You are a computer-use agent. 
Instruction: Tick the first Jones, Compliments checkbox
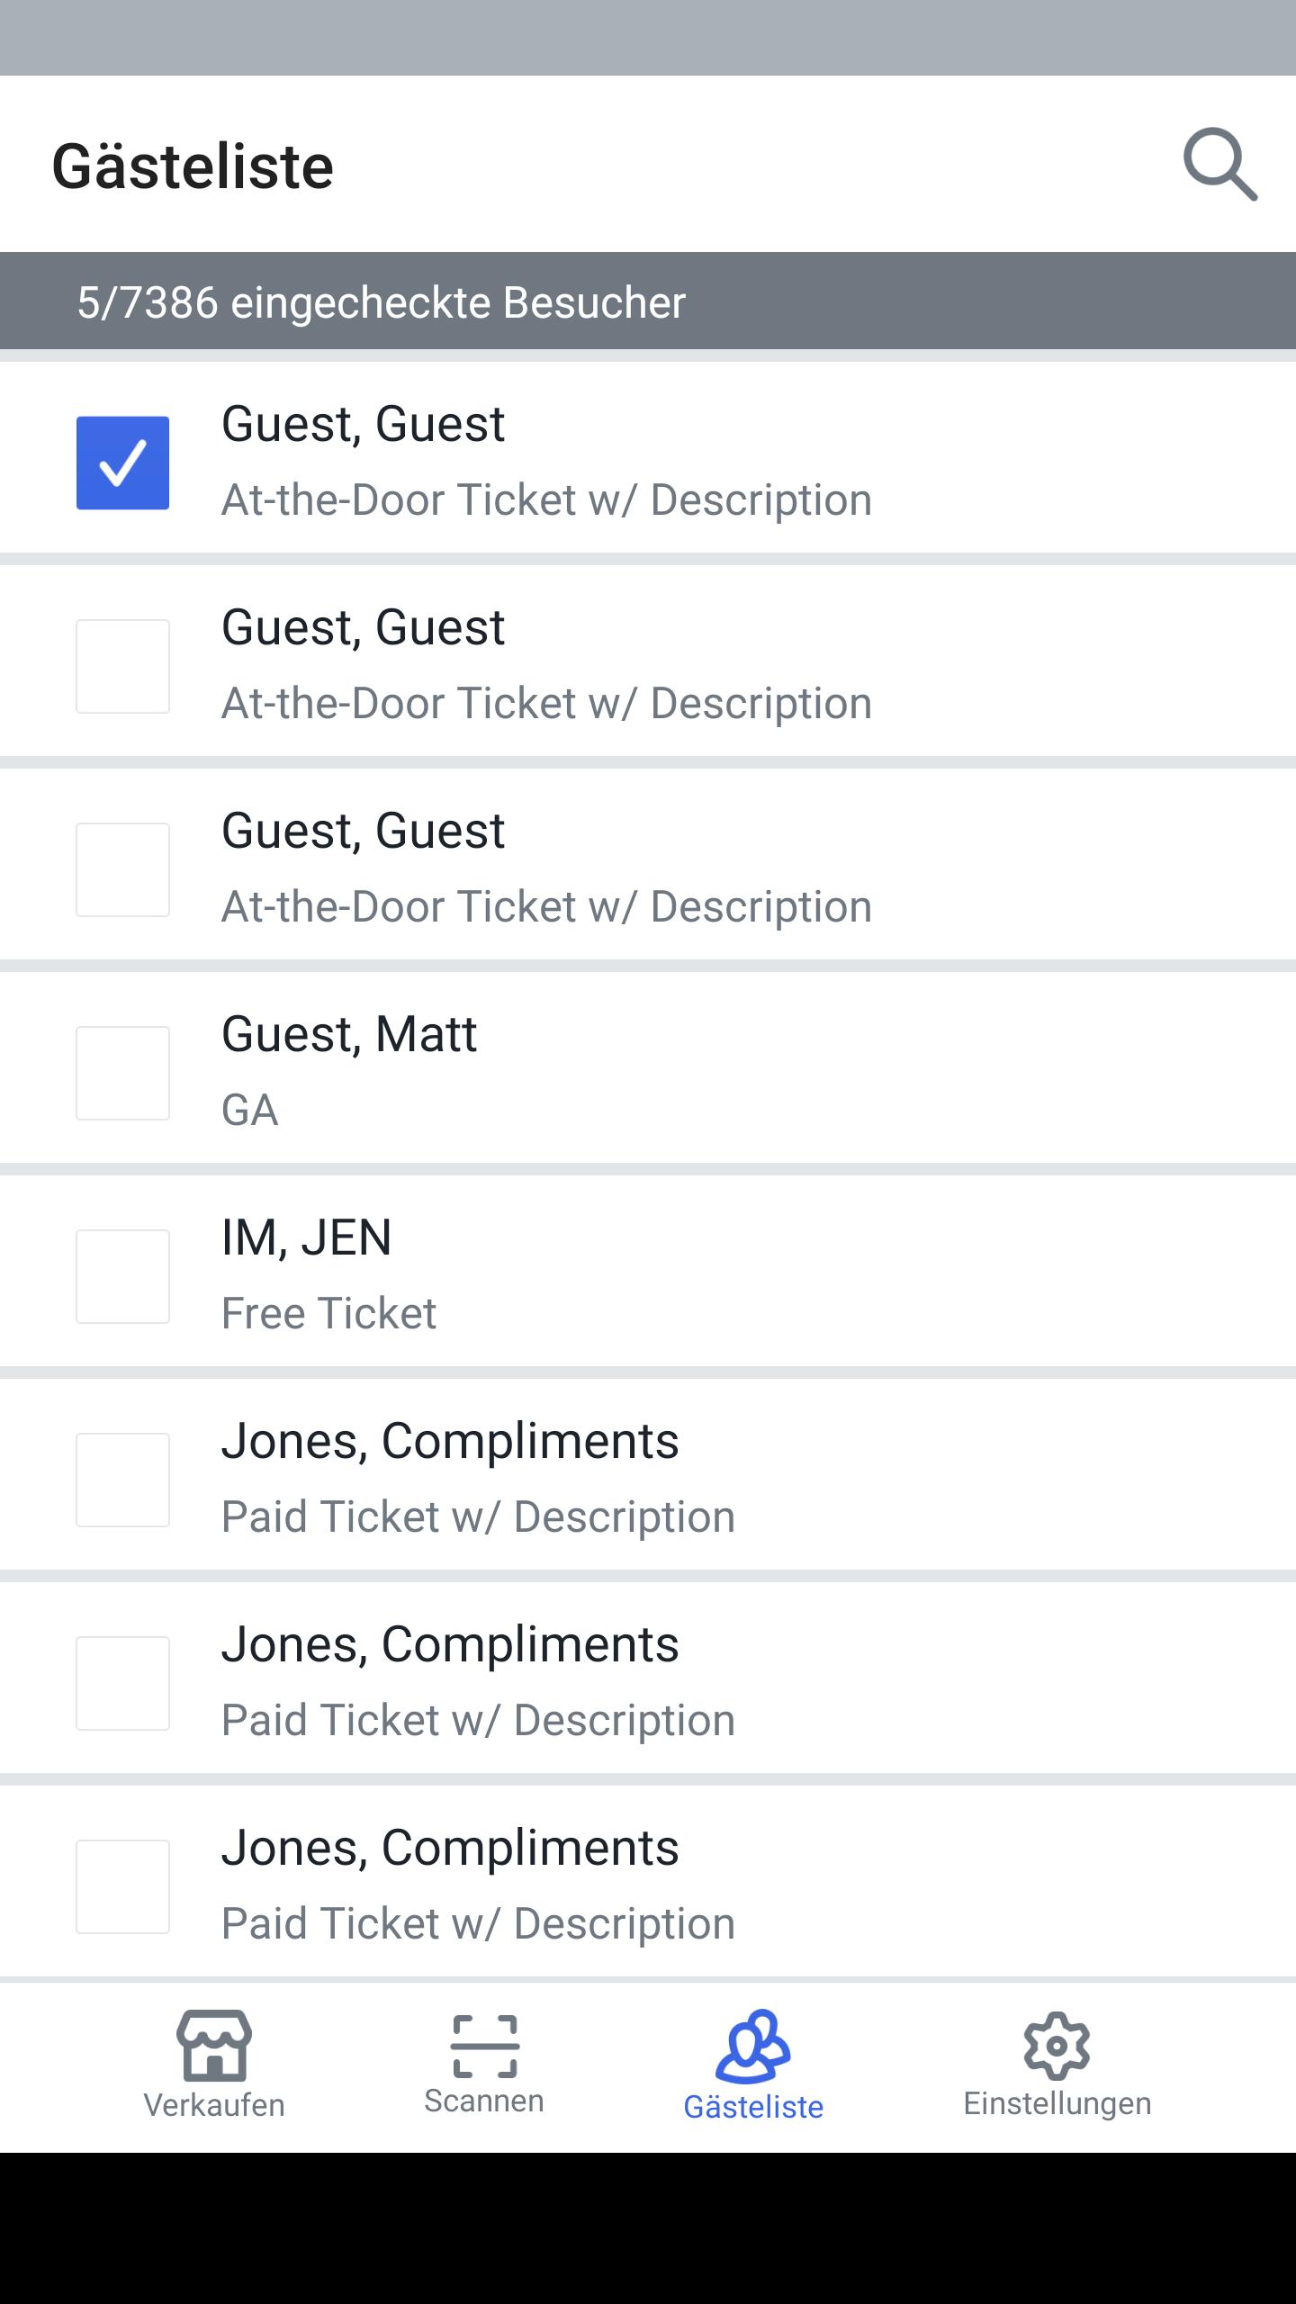tap(122, 1480)
